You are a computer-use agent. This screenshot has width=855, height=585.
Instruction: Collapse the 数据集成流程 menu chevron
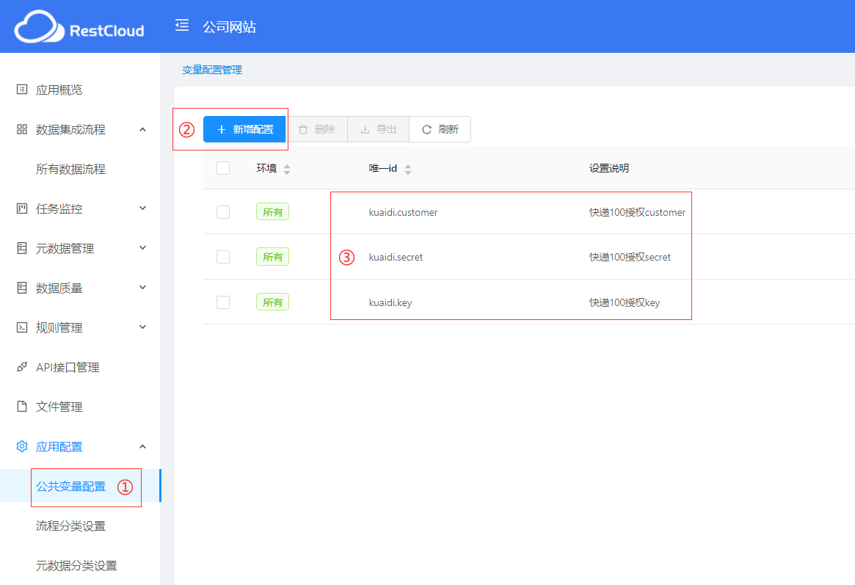[143, 129]
